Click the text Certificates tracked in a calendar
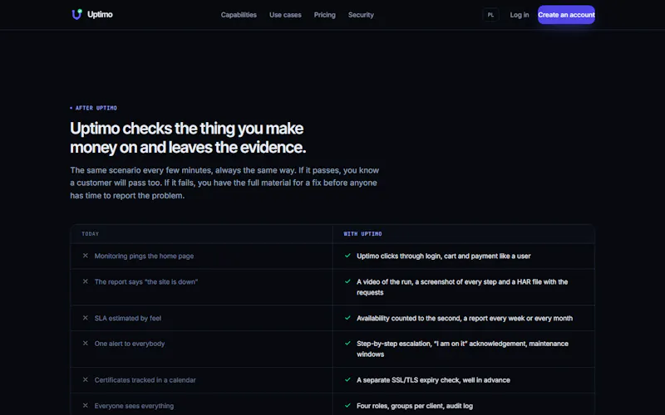 tap(145, 380)
